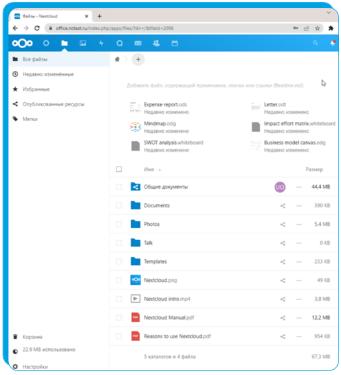Share the Photos folder
Viewport: 341px width, 375px height.
[x=282, y=225]
